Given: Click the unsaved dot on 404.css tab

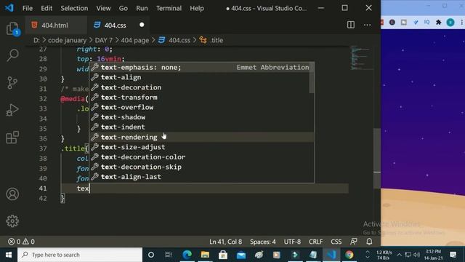Looking at the screenshot, I should pos(142,25).
